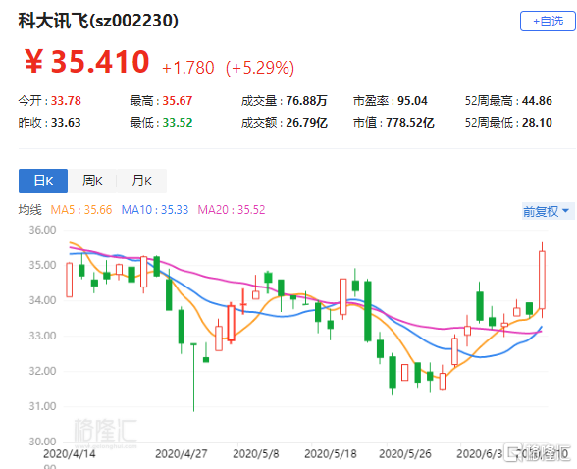This screenshot has width=577, height=469.
Task: Click 52周最低 value 28.10
Action: (537, 123)
